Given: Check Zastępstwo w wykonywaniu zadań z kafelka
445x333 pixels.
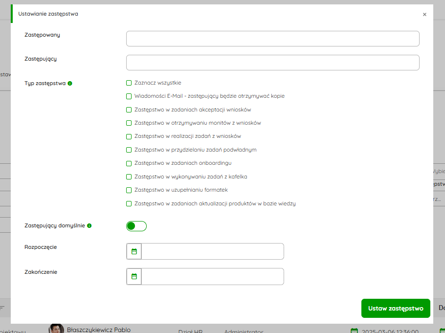Looking at the screenshot, I should click(x=129, y=177).
